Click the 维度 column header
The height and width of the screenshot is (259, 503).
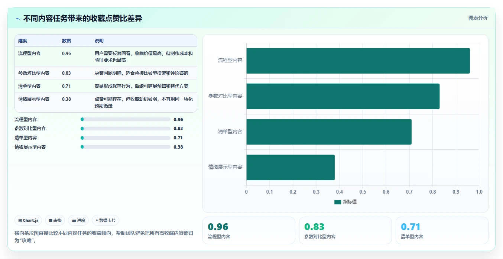(x=23, y=41)
